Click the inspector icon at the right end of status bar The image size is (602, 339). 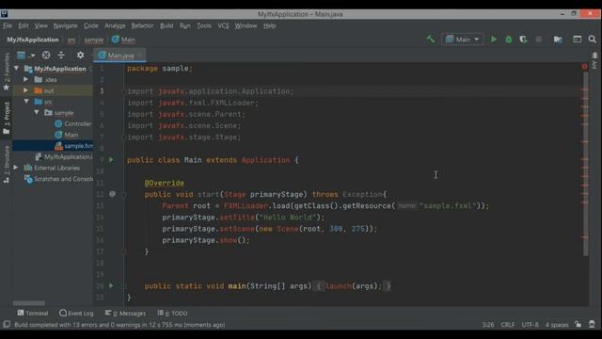coord(592,324)
